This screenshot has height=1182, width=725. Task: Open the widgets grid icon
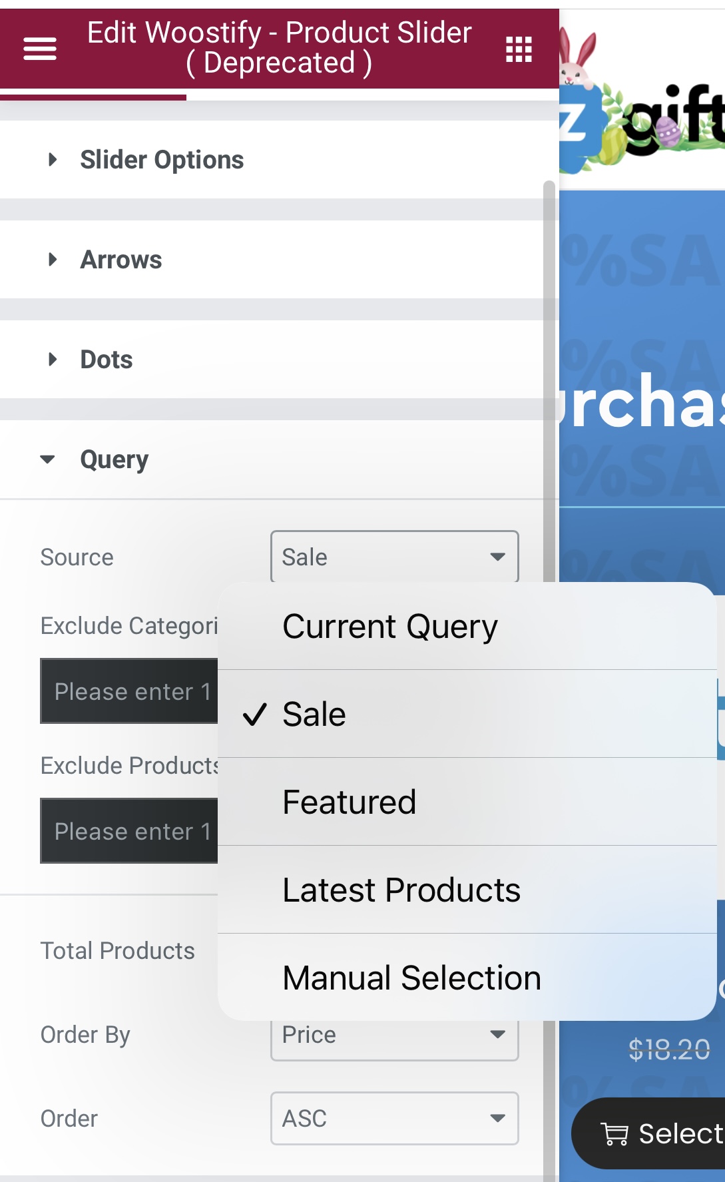point(519,49)
